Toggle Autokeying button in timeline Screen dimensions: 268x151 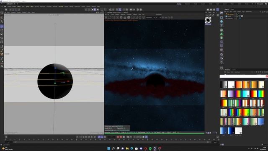121,137
